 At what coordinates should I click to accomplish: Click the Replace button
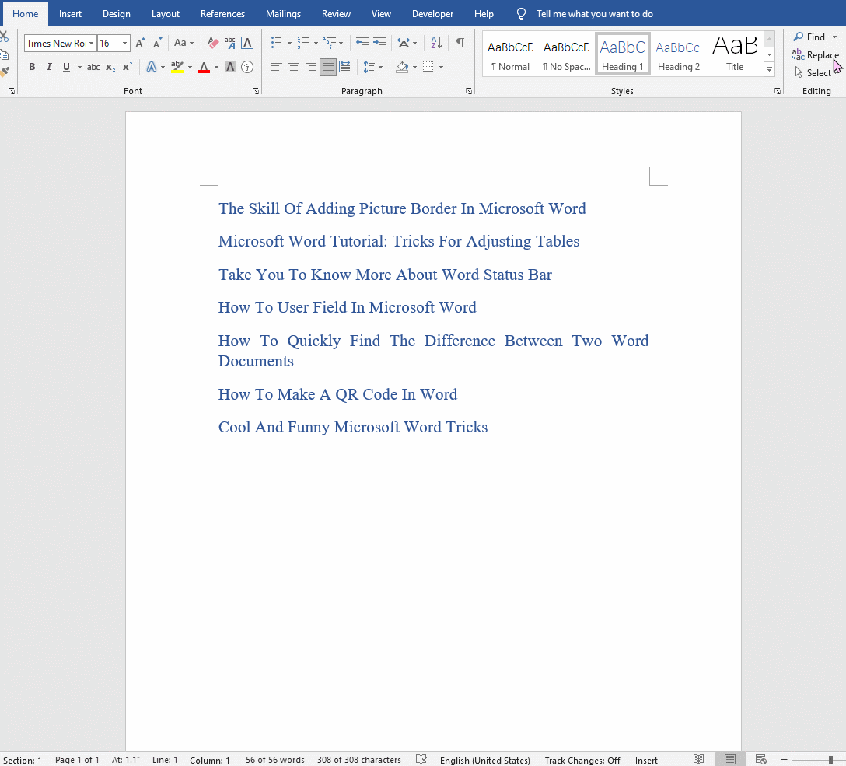[x=815, y=55]
